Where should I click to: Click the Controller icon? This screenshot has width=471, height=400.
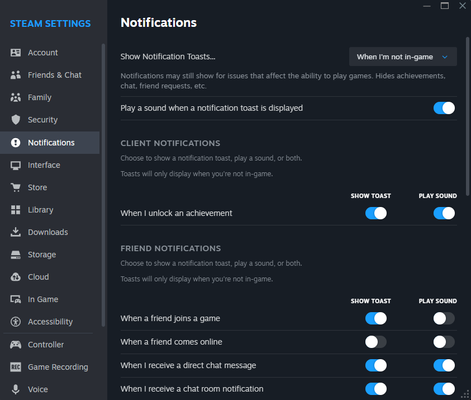click(15, 344)
